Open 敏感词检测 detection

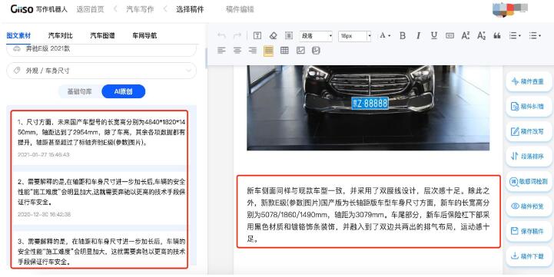(x=529, y=181)
